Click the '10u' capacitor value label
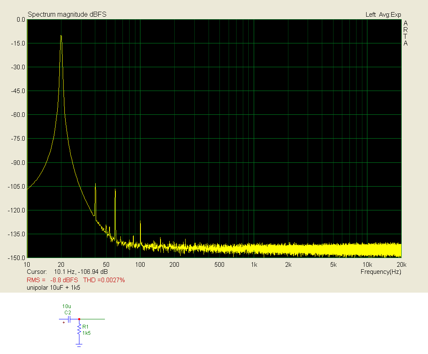This screenshot has width=428, height=354. 66,306
